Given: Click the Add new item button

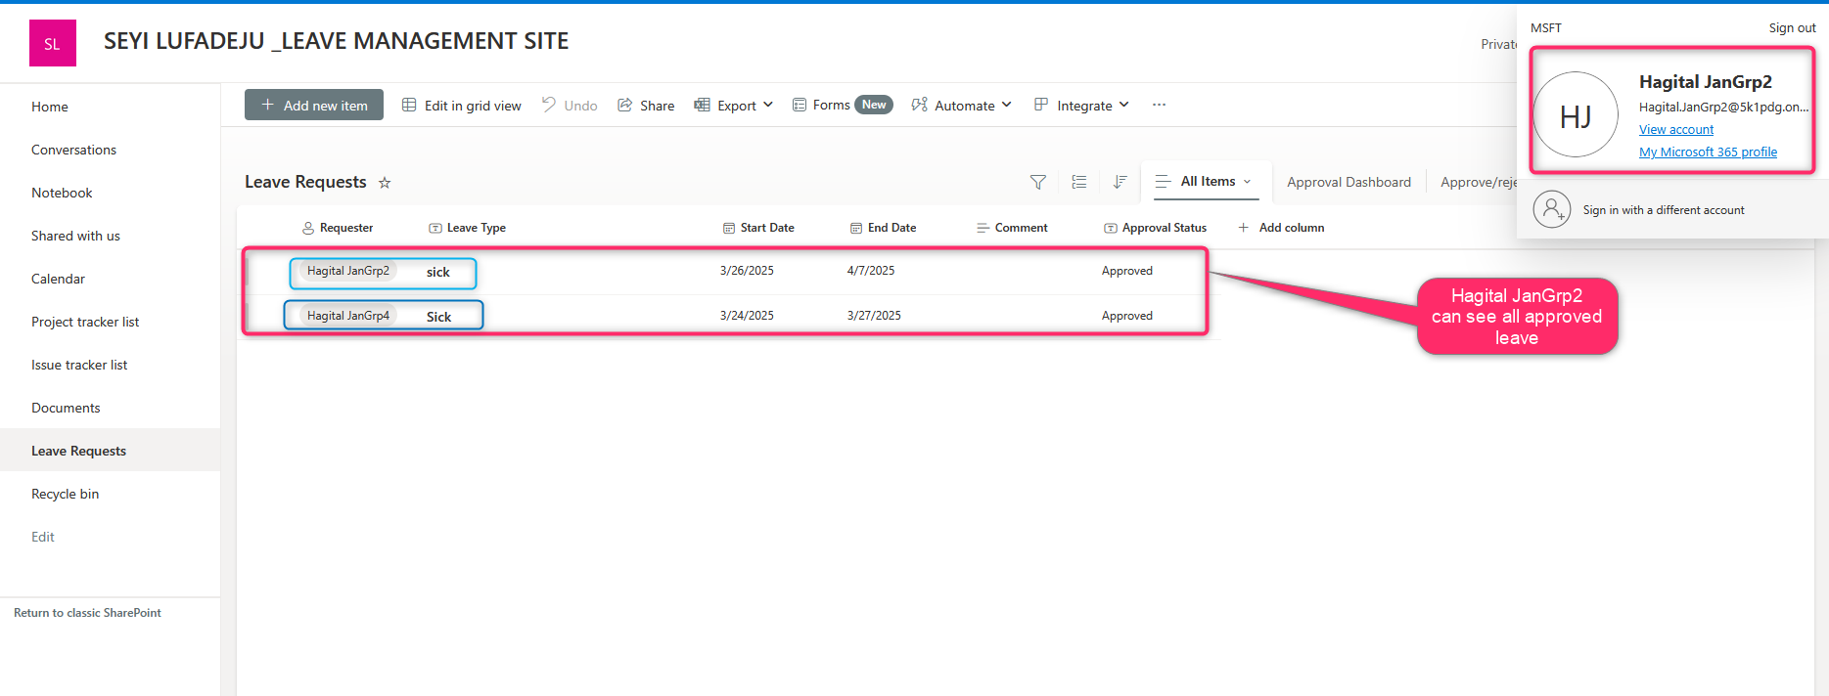Looking at the screenshot, I should coord(314,106).
